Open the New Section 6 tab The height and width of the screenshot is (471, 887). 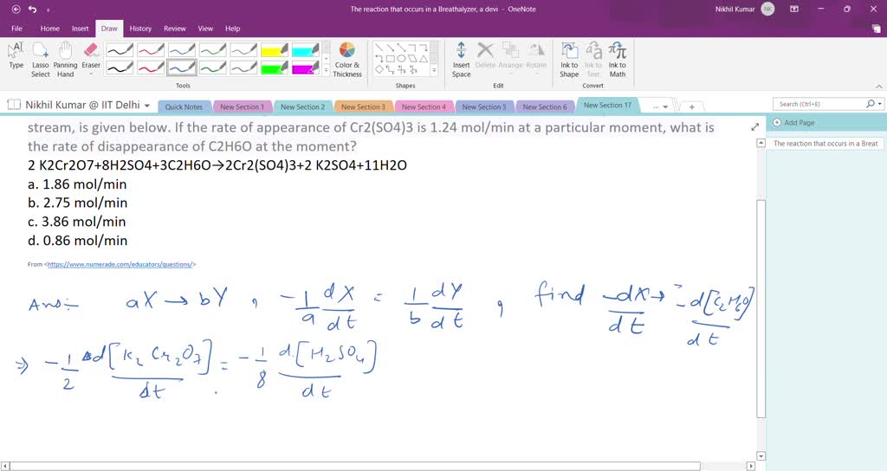(x=544, y=106)
